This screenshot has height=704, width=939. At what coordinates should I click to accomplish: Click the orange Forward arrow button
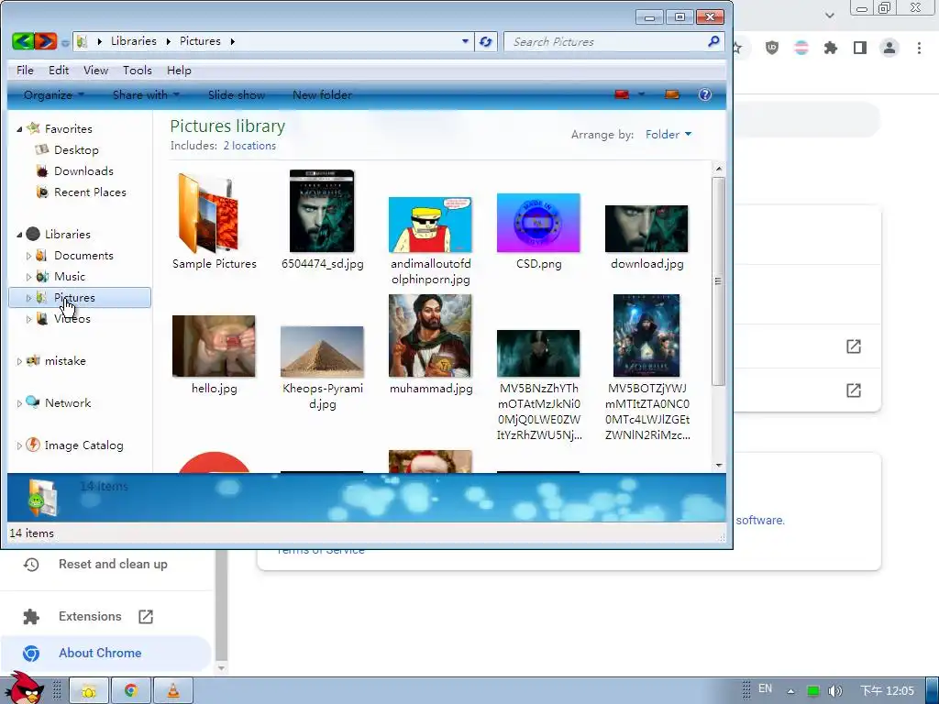45,41
